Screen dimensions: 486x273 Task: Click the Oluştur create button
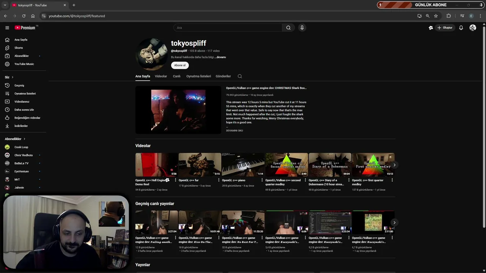click(445, 28)
